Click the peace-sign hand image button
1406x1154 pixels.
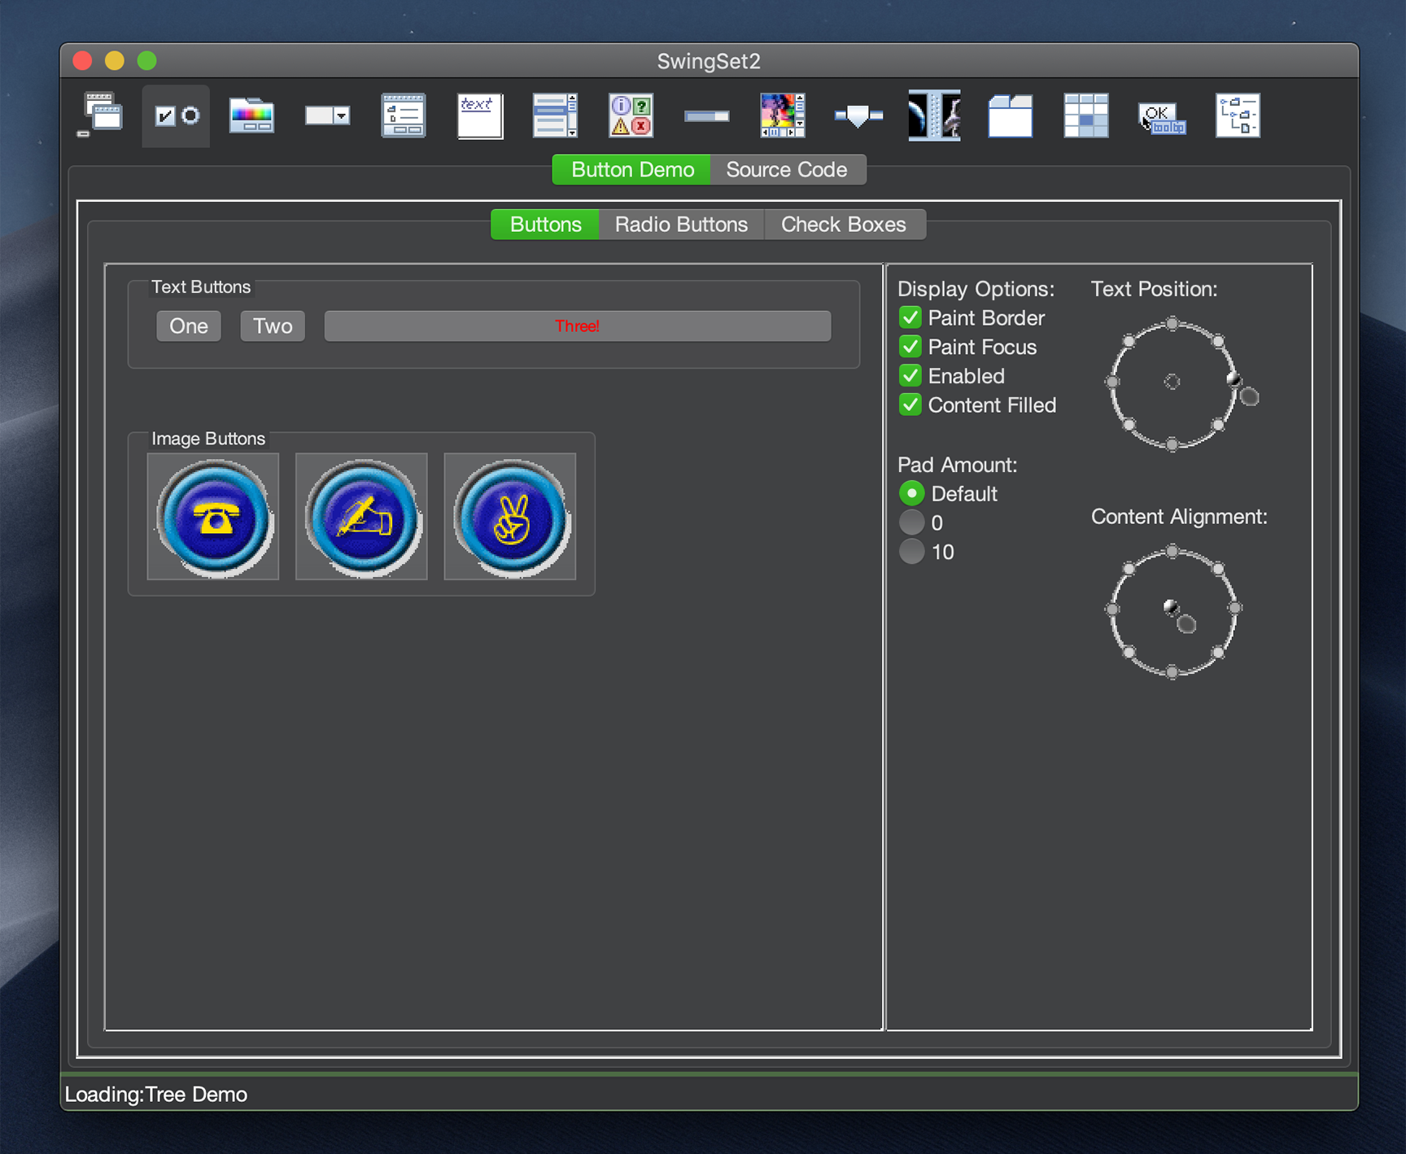(x=510, y=517)
